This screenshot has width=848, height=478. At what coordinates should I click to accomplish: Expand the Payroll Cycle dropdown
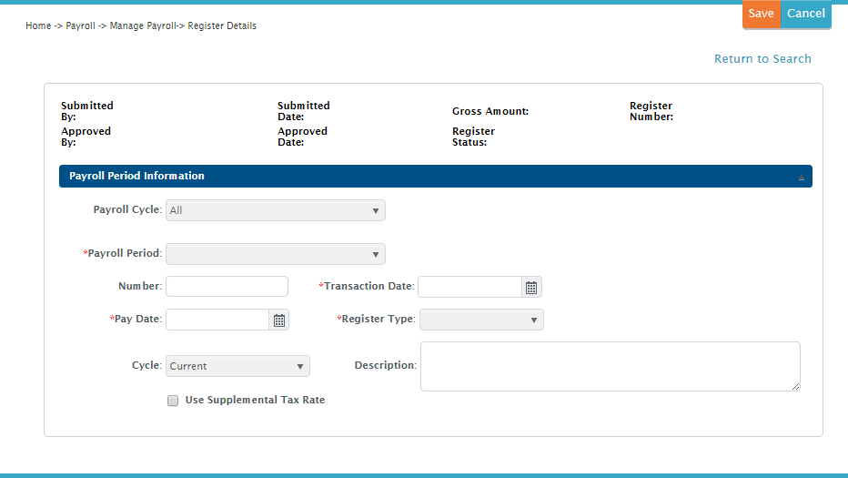275,210
